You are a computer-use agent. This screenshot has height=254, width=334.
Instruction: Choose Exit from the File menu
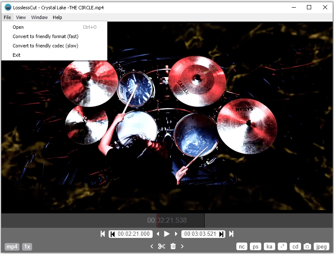pyautogui.click(x=54, y=55)
